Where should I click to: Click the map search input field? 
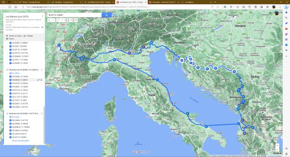[74, 15]
